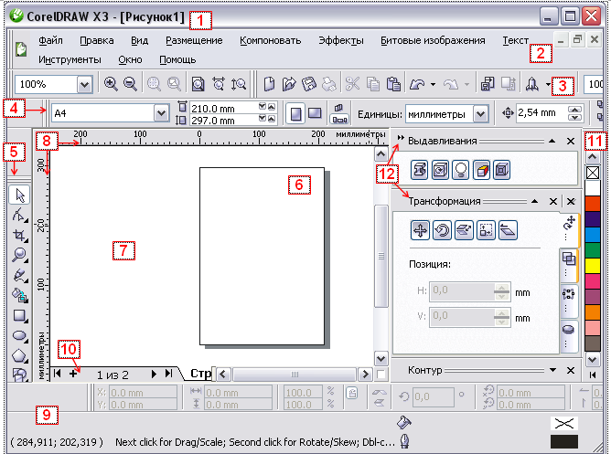Save the document with diskette icon
The image size is (611, 454).
pyautogui.click(x=309, y=84)
